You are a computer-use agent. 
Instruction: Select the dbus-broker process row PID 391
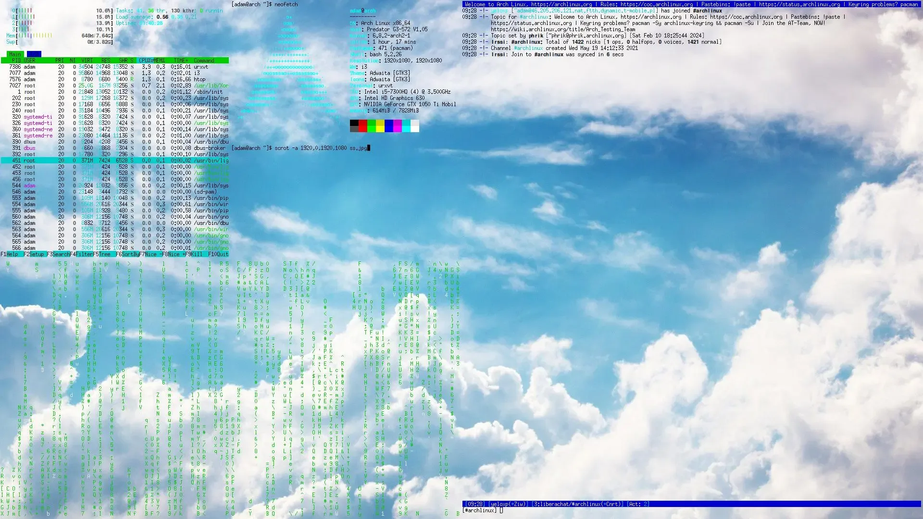click(114, 148)
